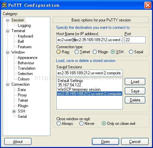Collapse the Terminal tree node
153x148 pixels.
(7, 31)
